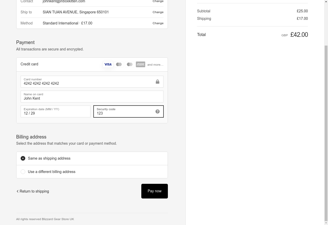Viewport: 328px width, 225px height.
Task: Change the shipping Method
Action: [x=158, y=23]
